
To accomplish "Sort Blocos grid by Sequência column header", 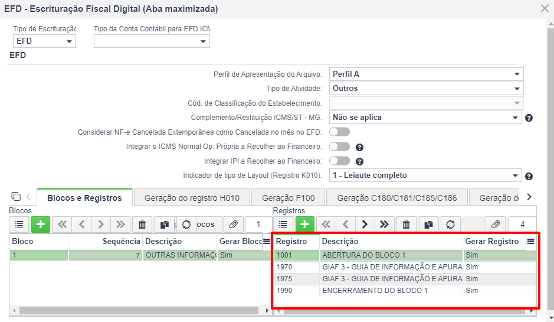I will tap(105, 242).
